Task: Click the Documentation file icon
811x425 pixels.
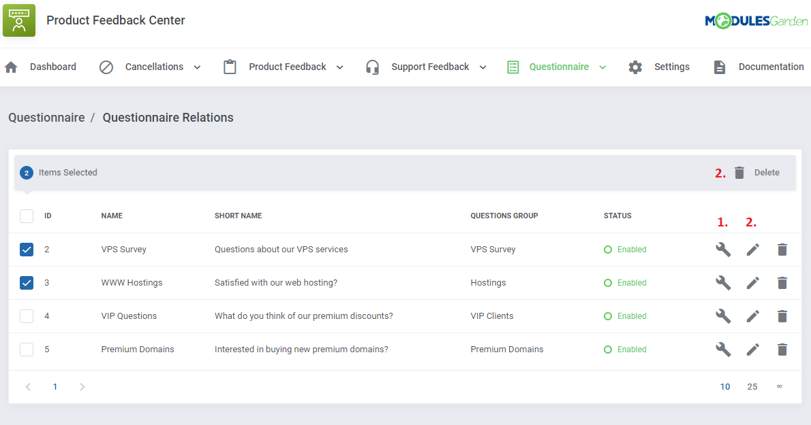Action: [x=720, y=67]
